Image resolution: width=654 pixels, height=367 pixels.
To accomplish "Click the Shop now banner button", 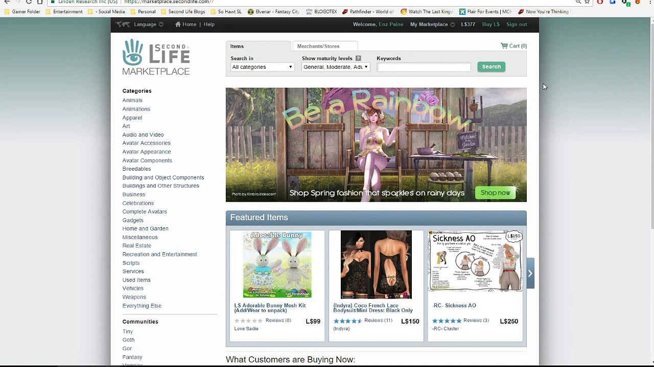I will [x=495, y=193].
